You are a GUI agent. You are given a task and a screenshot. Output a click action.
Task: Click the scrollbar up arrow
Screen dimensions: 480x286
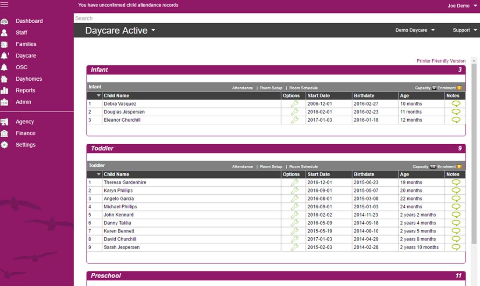point(474,61)
